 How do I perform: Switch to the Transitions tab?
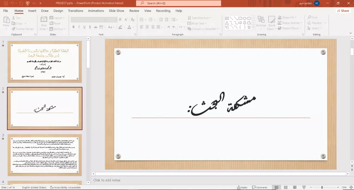(76, 11)
